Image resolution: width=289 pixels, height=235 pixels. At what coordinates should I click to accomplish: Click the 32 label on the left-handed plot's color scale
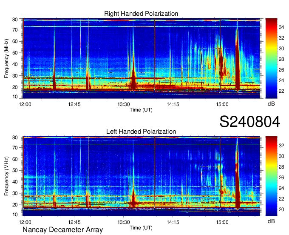pos(281,146)
